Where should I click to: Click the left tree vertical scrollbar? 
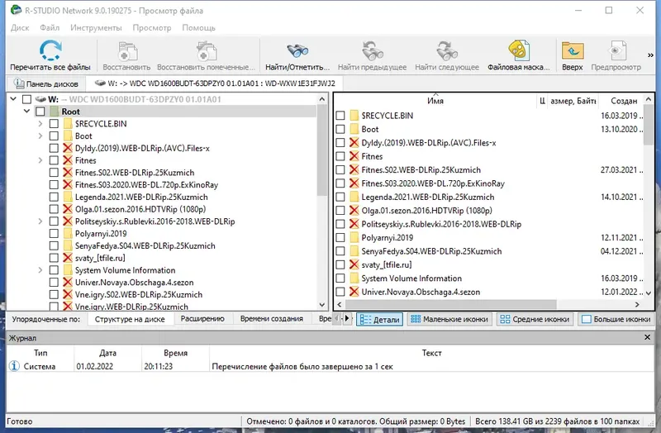(322, 150)
